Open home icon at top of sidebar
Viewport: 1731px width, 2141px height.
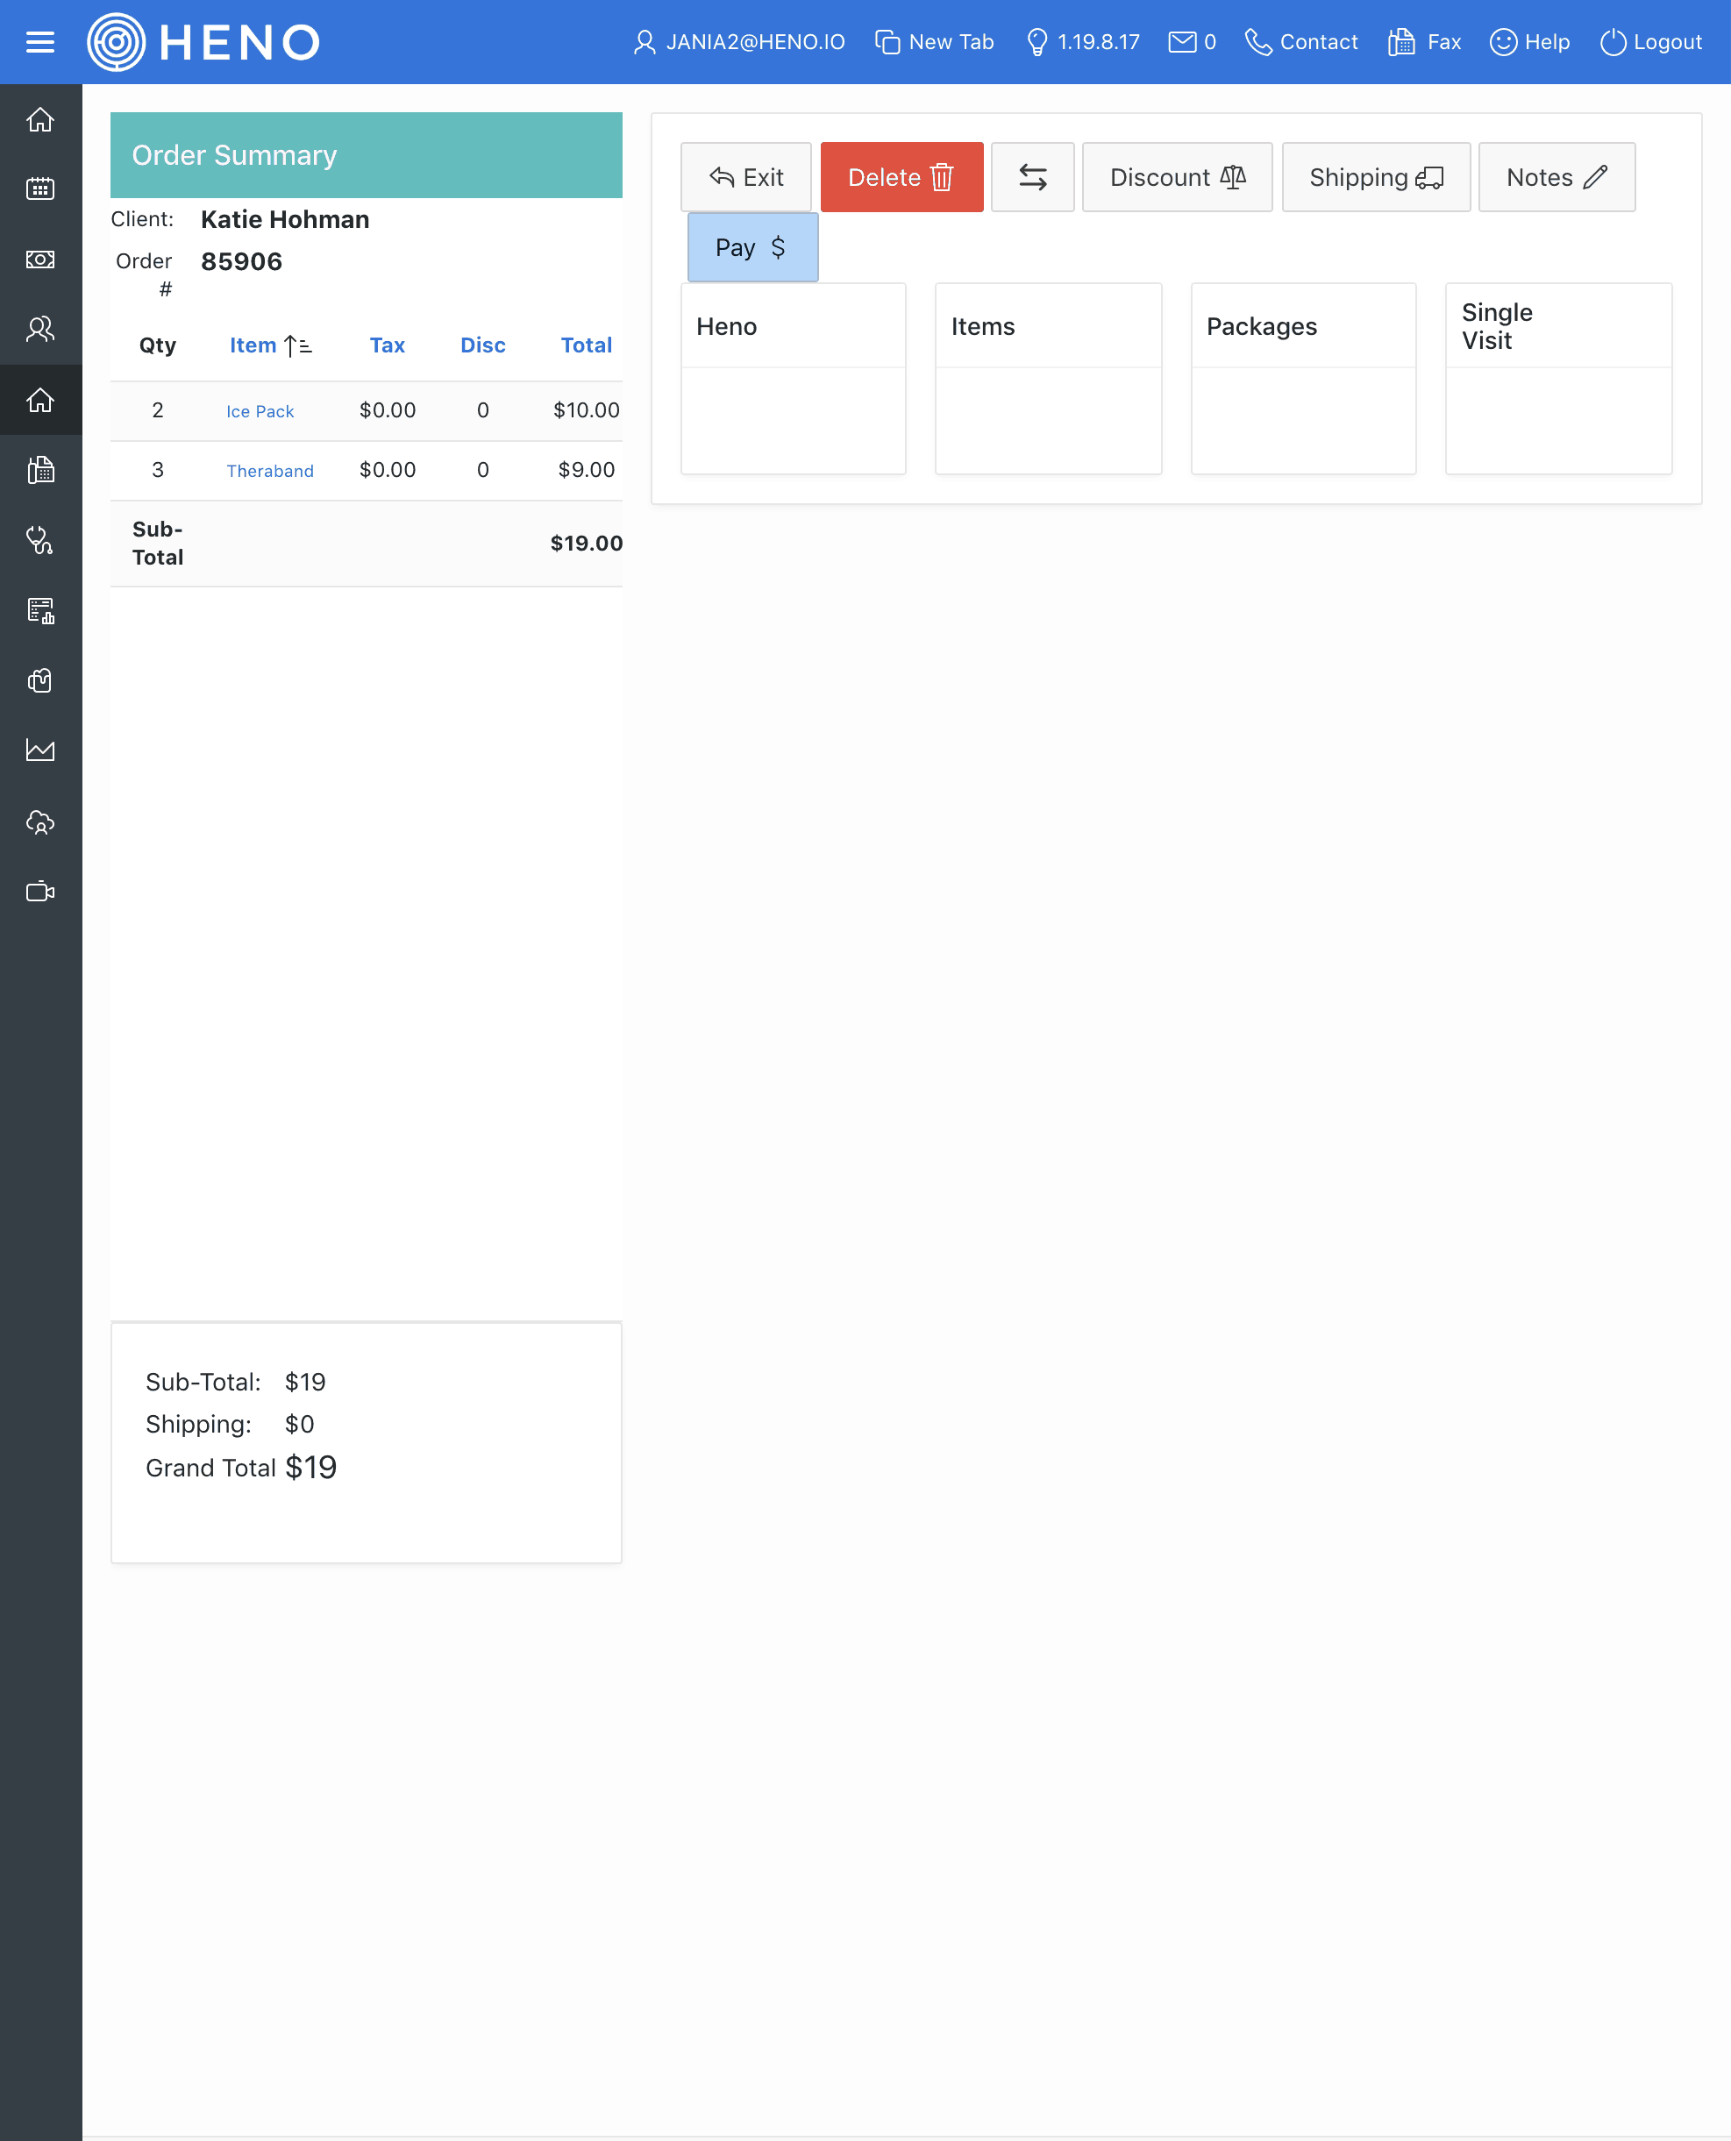[39, 119]
